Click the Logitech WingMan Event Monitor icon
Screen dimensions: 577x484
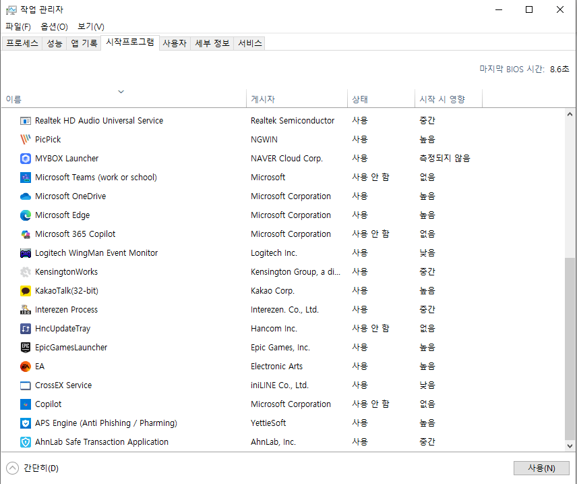click(26, 253)
